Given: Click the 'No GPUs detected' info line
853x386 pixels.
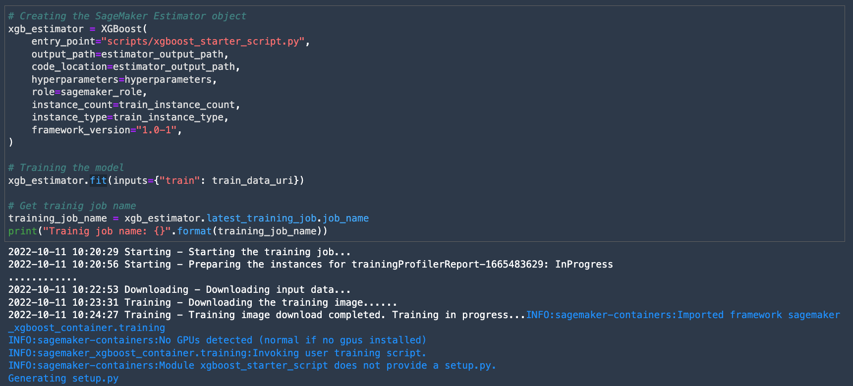Looking at the screenshot, I should point(218,340).
